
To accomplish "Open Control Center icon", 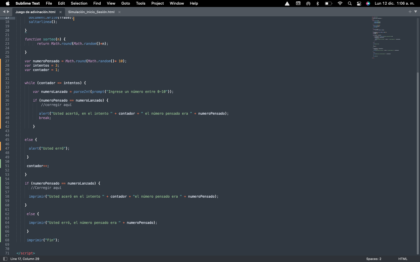I will click(359, 3).
